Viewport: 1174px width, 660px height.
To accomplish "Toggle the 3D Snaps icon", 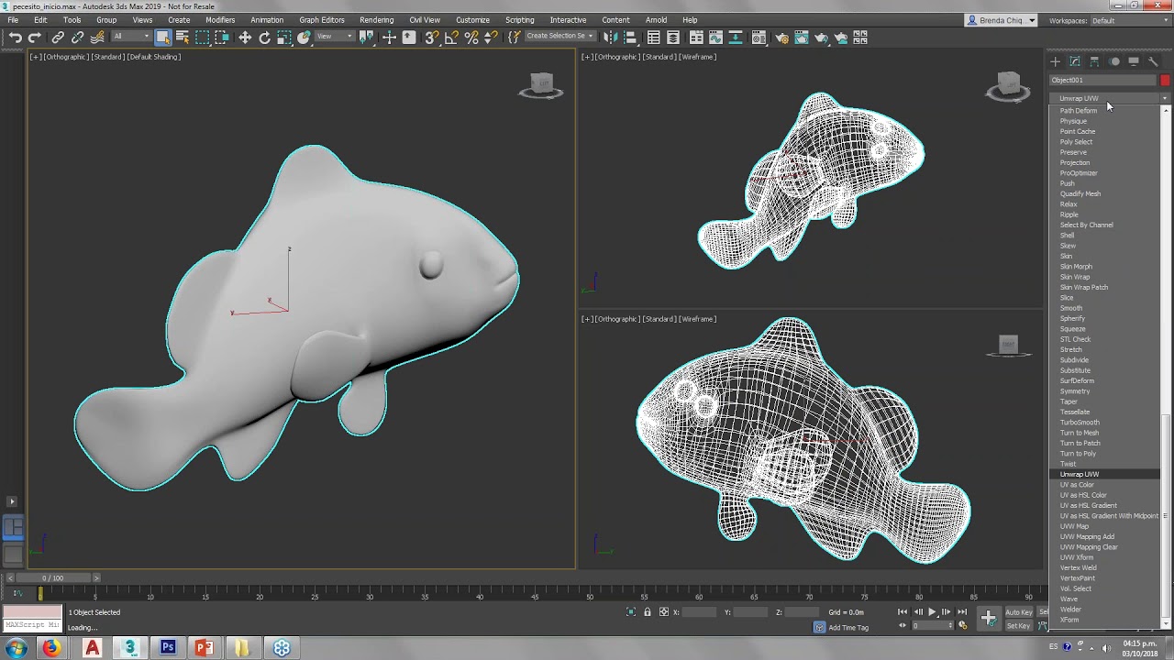I will (x=431, y=38).
